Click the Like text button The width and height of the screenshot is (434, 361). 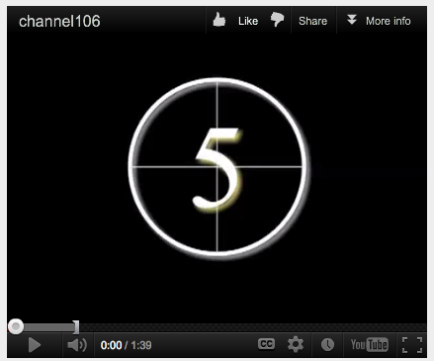tap(248, 21)
